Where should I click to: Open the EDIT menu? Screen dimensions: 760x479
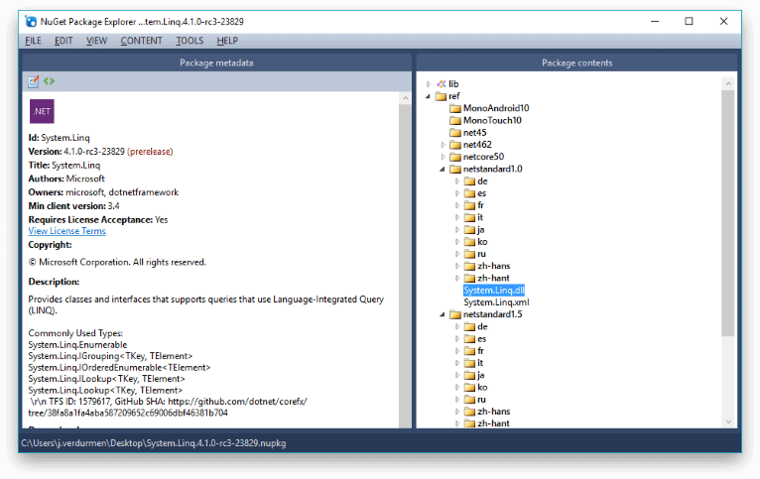click(x=63, y=41)
